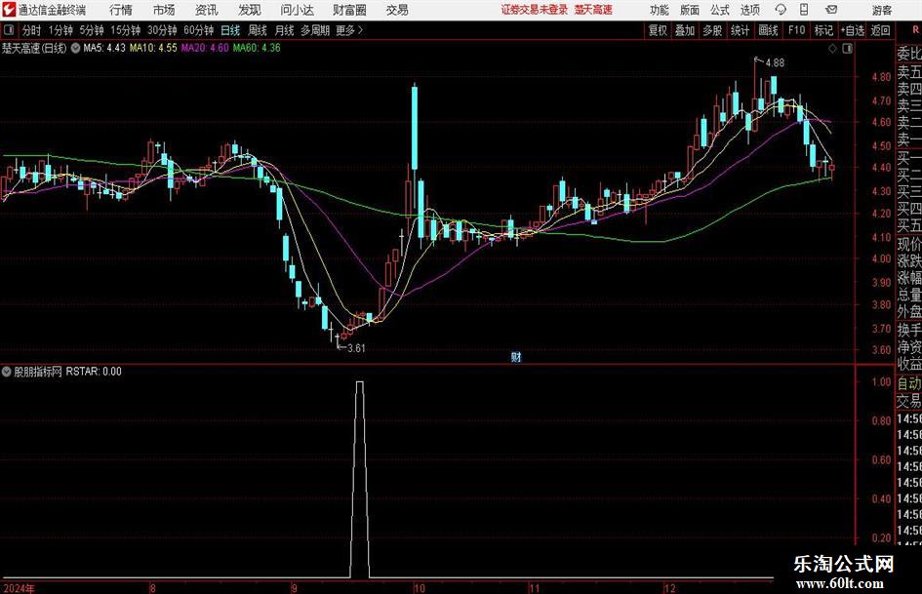Click the 返回 back button
Viewport: 922px width, 594px height.
tap(880, 30)
